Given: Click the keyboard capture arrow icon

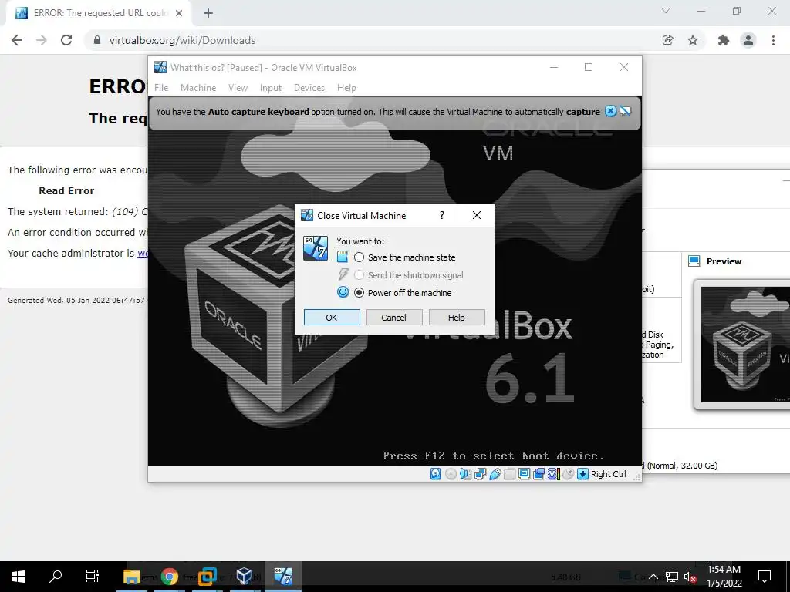Looking at the screenshot, I should tap(582, 474).
